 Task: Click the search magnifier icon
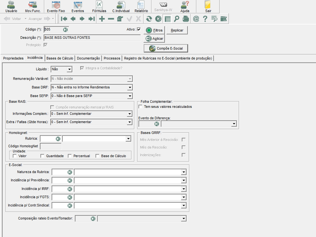pyautogui.click(x=177, y=19)
